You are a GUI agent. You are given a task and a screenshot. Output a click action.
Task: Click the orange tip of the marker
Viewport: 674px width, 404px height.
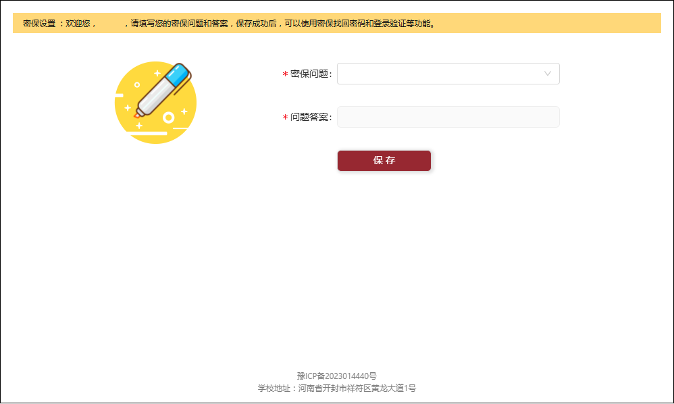[x=137, y=117]
